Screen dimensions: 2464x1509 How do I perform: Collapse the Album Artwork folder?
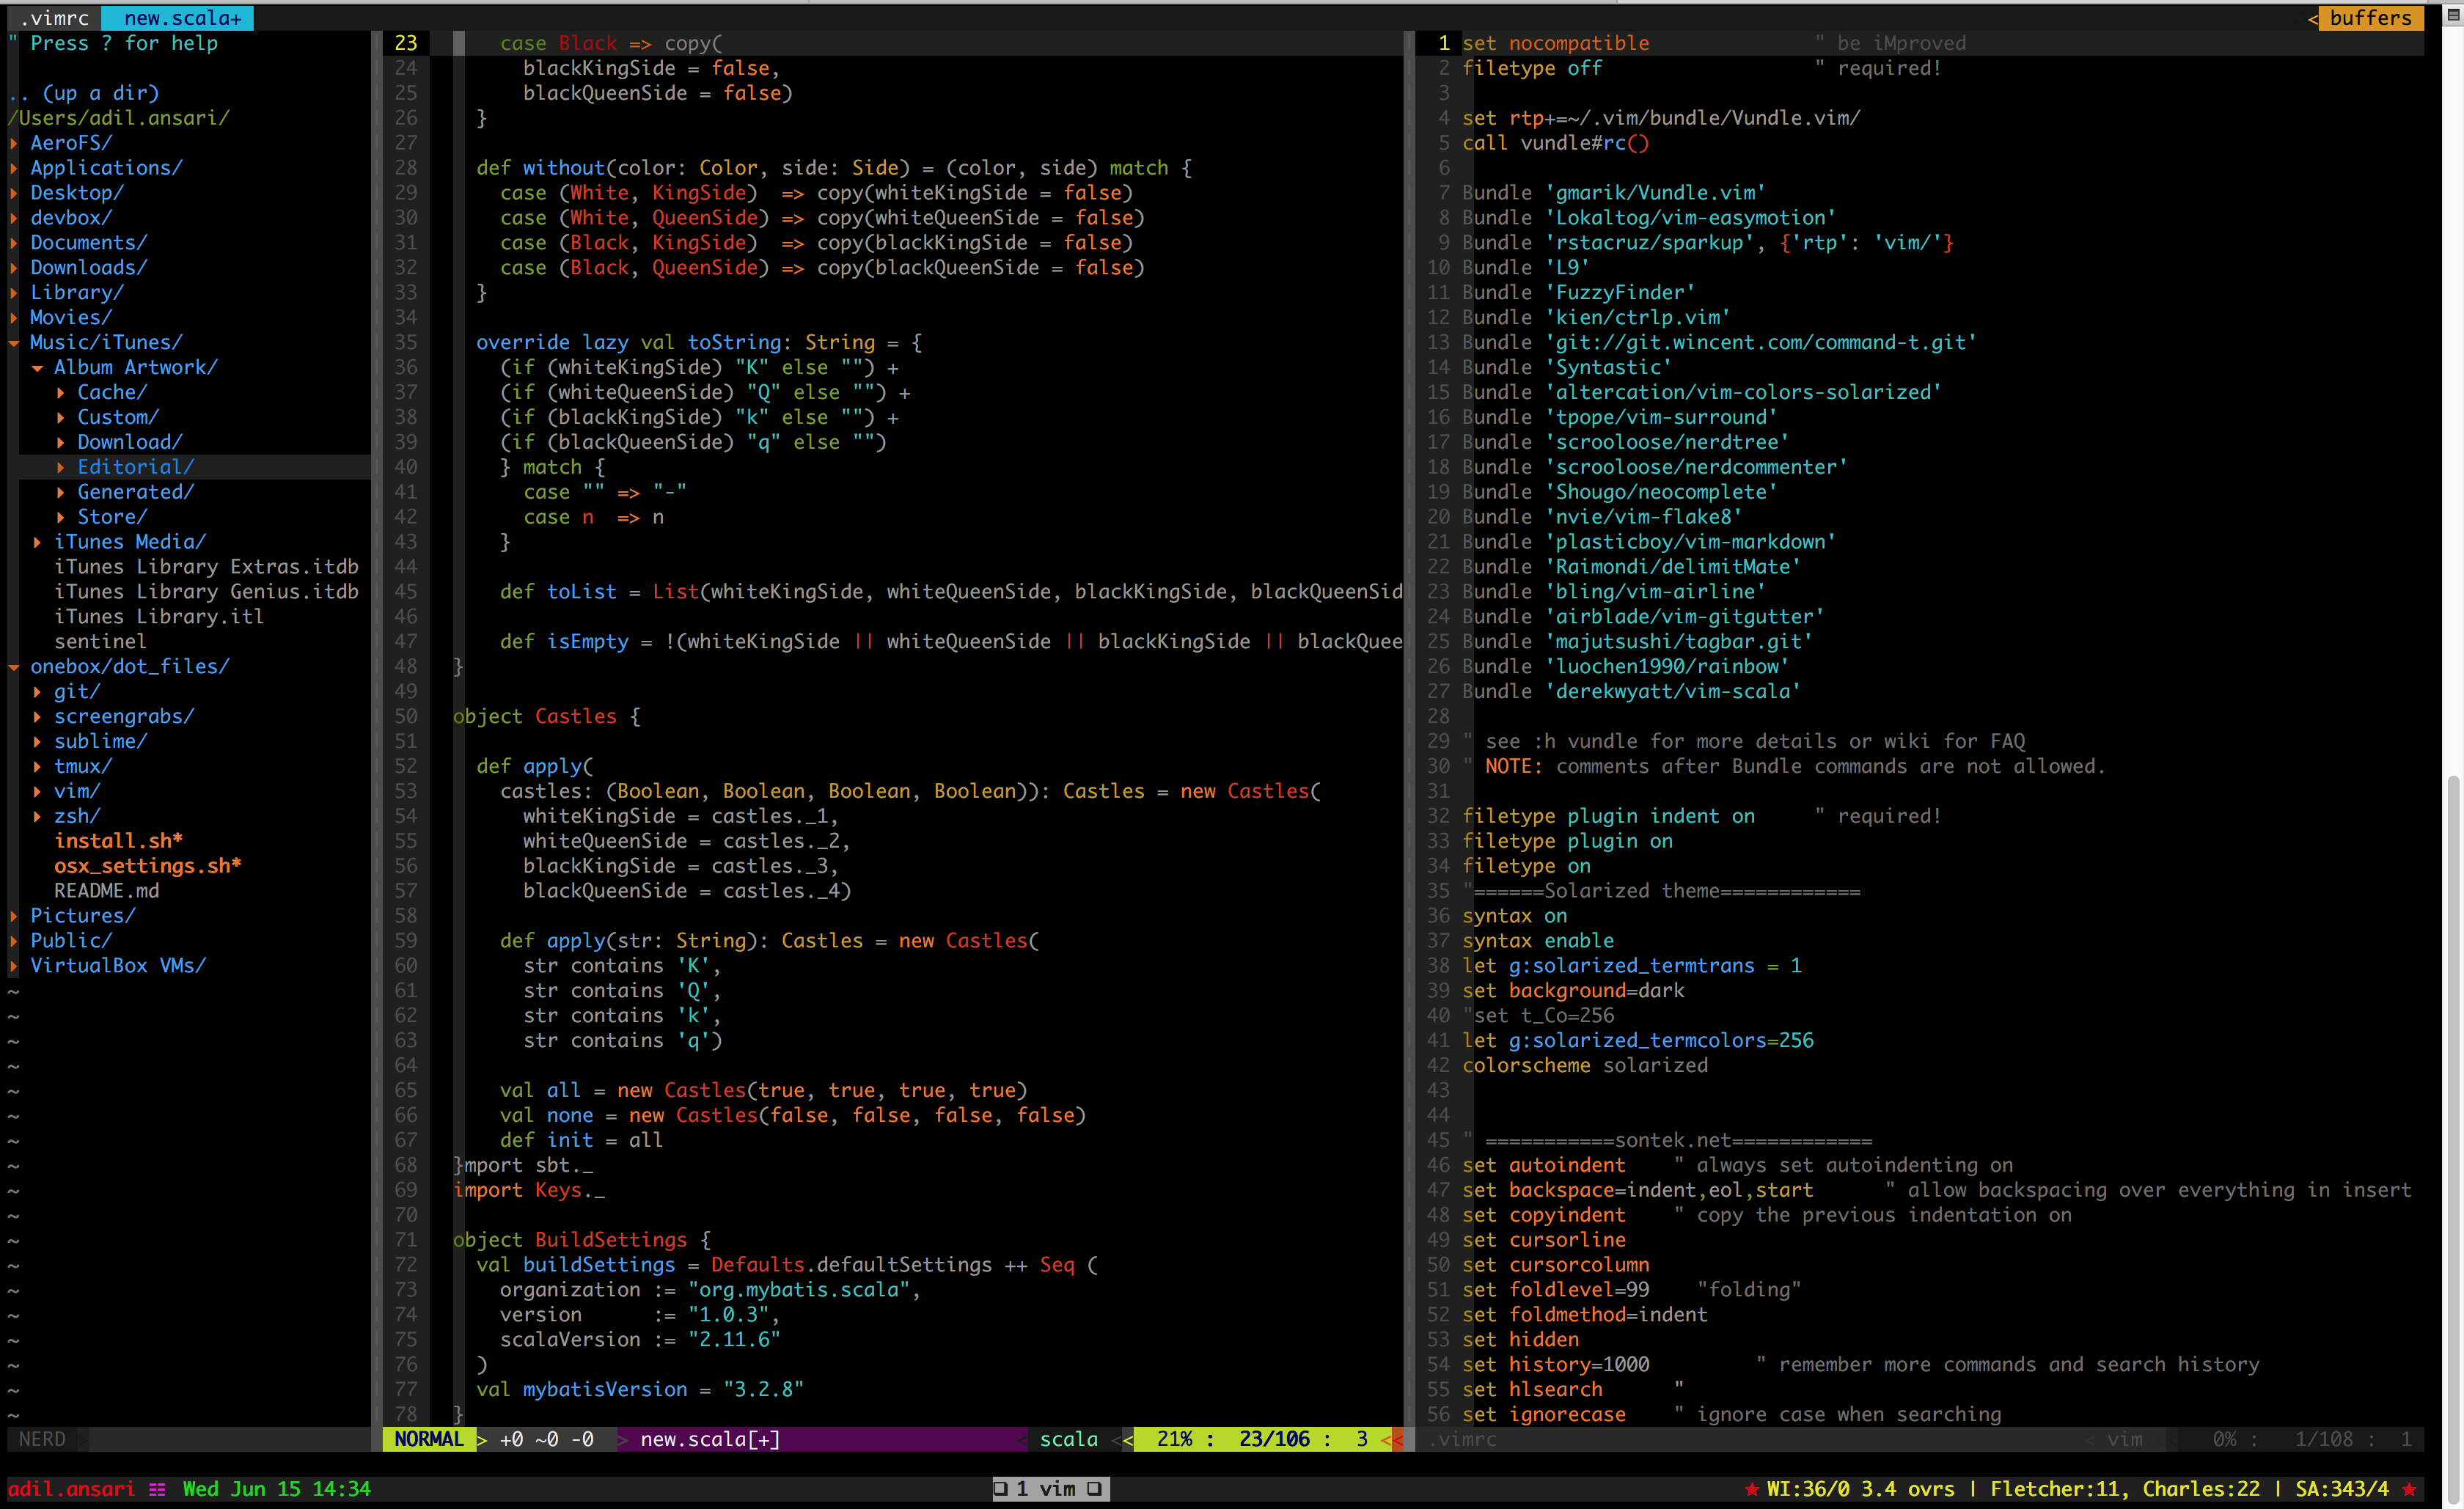(x=38, y=368)
